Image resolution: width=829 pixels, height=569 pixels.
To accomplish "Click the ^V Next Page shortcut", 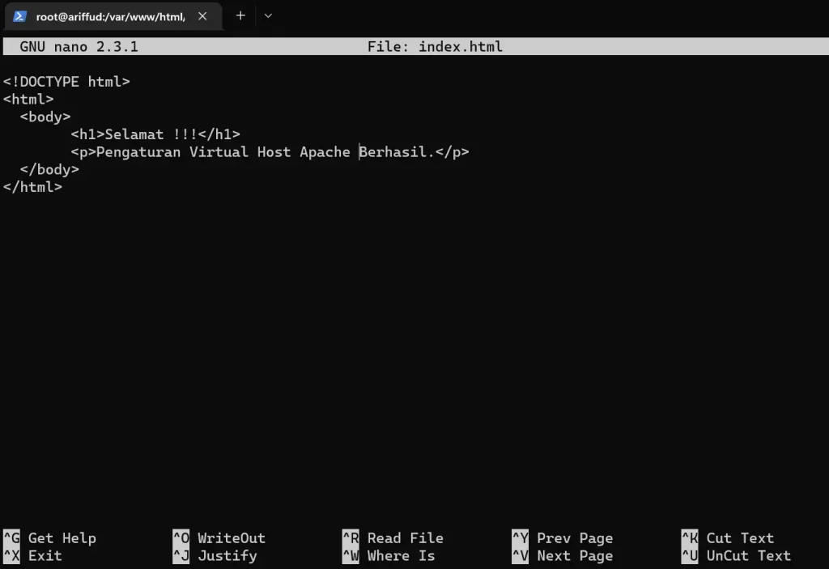I will point(563,556).
